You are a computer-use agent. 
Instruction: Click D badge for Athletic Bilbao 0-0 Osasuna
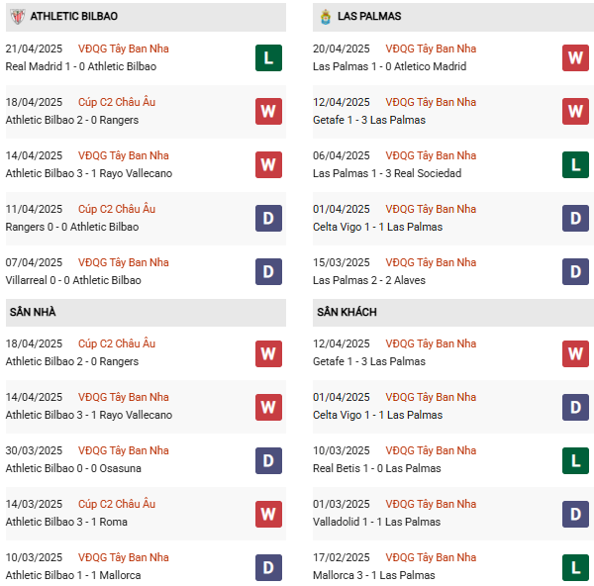(268, 459)
